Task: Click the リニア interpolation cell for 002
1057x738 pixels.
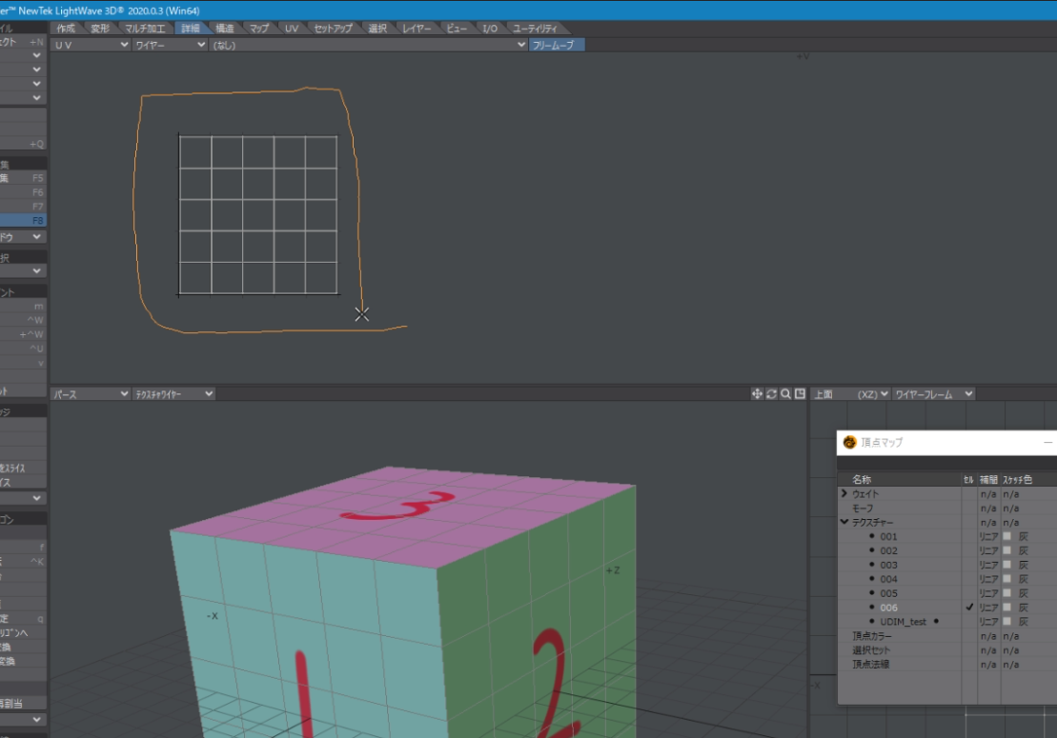Action: click(x=988, y=550)
